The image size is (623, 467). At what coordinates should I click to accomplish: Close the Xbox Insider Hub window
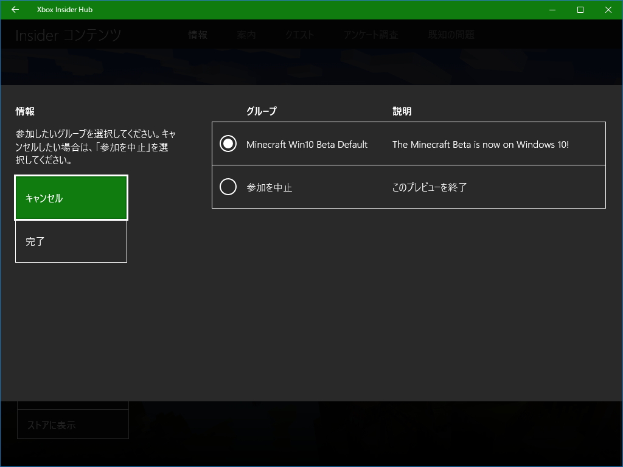(608, 10)
